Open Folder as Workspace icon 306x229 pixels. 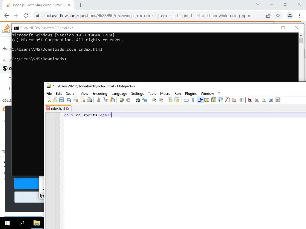pyautogui.click(x=234, y=100)
